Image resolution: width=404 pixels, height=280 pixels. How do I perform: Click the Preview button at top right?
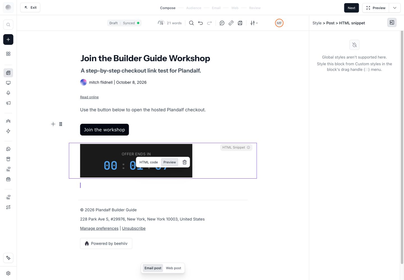376,8
